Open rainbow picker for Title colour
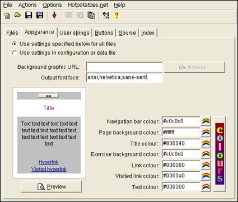Viewport: 238px width, 202px height. tap(206, 143)
